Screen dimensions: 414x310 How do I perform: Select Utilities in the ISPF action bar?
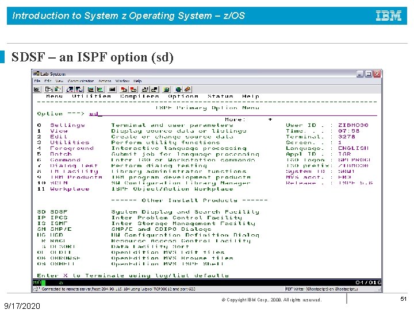point(91,96)
